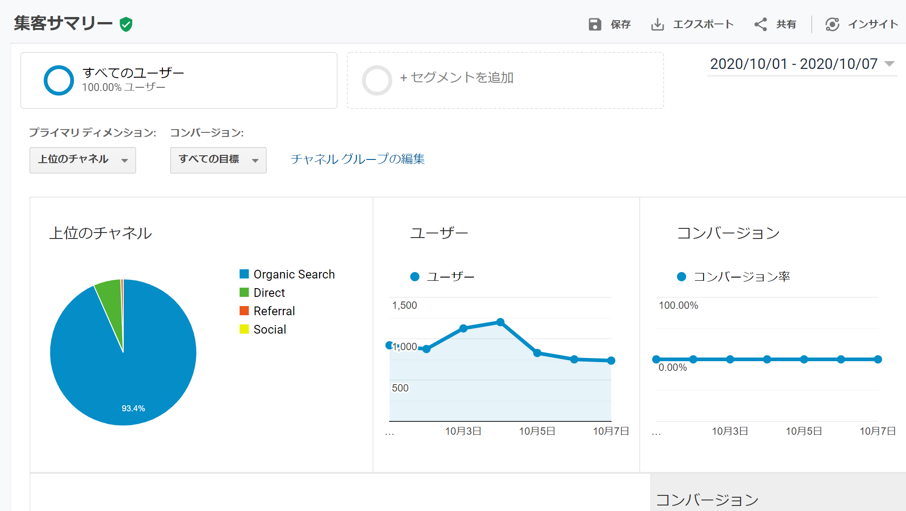This screenshot has height=511, width=906.
Task: Click the green shield badge beside 集客サマリー
Action: pos(125,24)
